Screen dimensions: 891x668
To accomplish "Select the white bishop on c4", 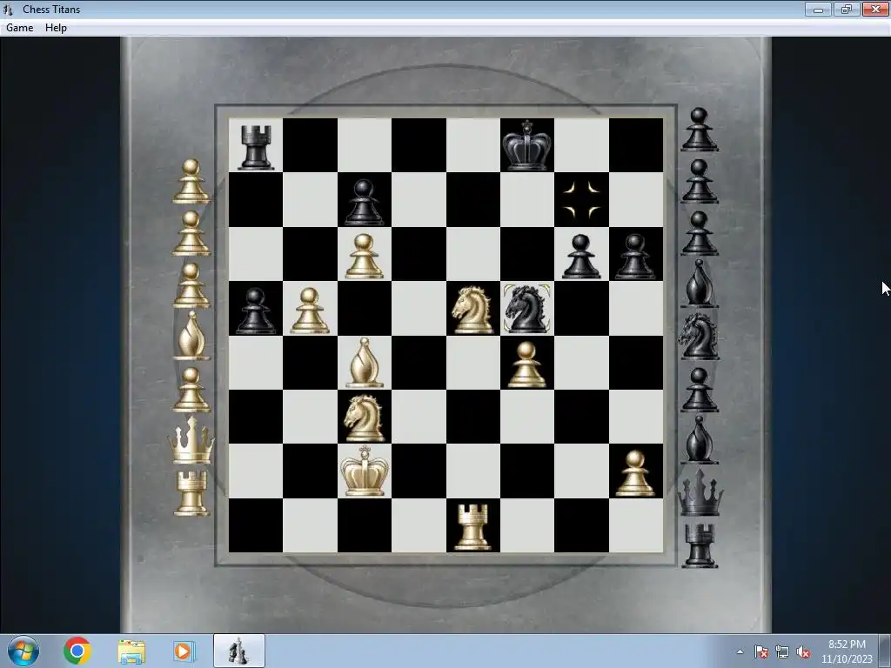I will (364, 364).
